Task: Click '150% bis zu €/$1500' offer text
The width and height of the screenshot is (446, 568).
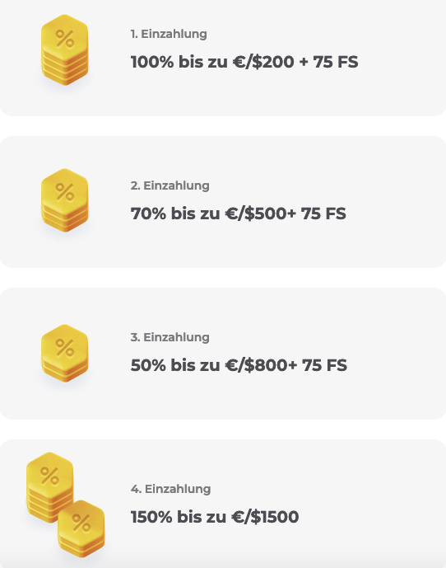Action: click(215, 517)
